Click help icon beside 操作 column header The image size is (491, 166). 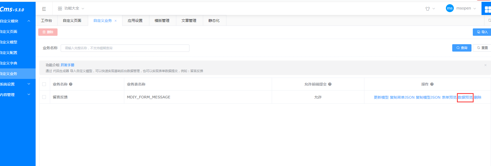432,84
